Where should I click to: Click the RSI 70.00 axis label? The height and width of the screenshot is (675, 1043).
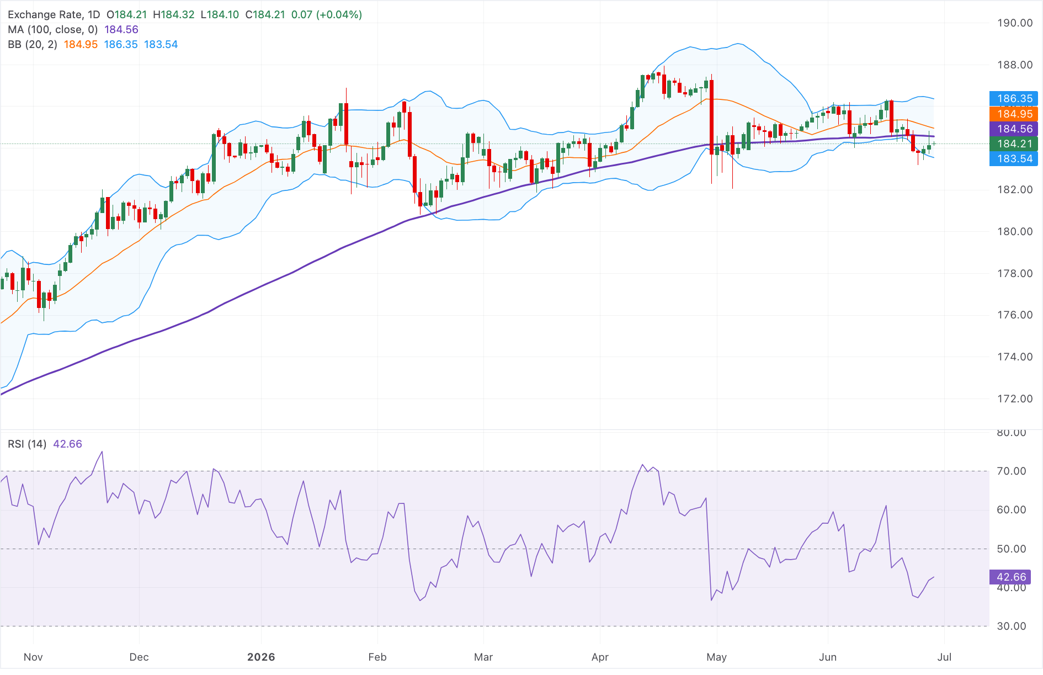pyautogui.click(x=1012, y=471)
